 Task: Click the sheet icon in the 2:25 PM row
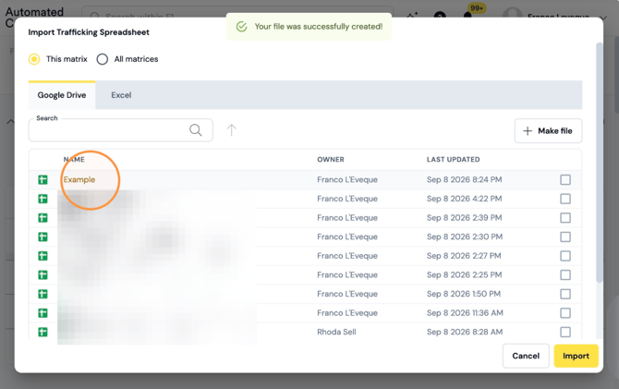coord(42,275)
